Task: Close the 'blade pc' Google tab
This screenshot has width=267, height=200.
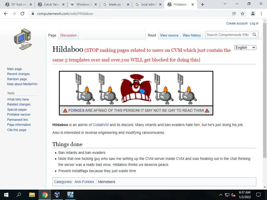Action: coord(128,5)
